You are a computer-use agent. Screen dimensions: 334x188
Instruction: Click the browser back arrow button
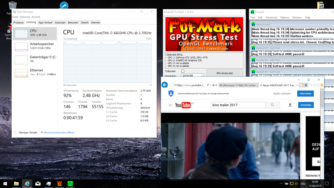[x=165, y=85]
